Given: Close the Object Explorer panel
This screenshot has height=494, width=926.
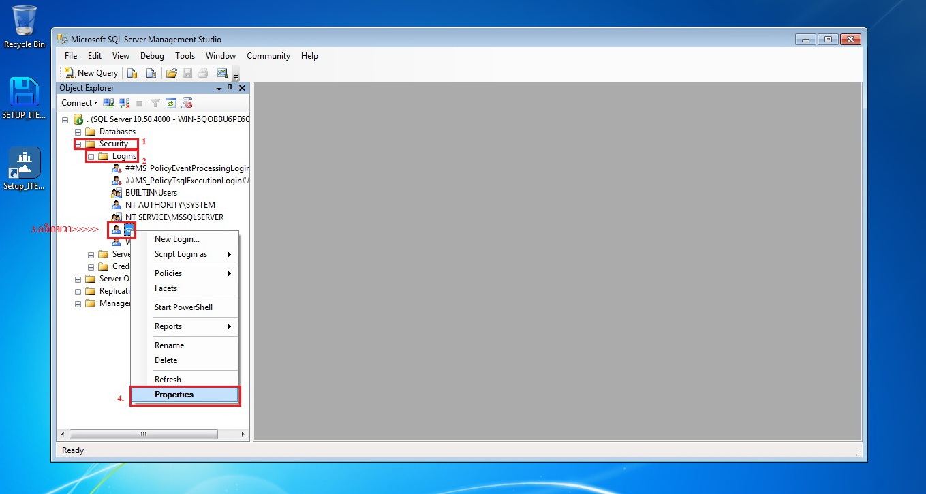Looking at the screenshot, I should coord(242,88).
